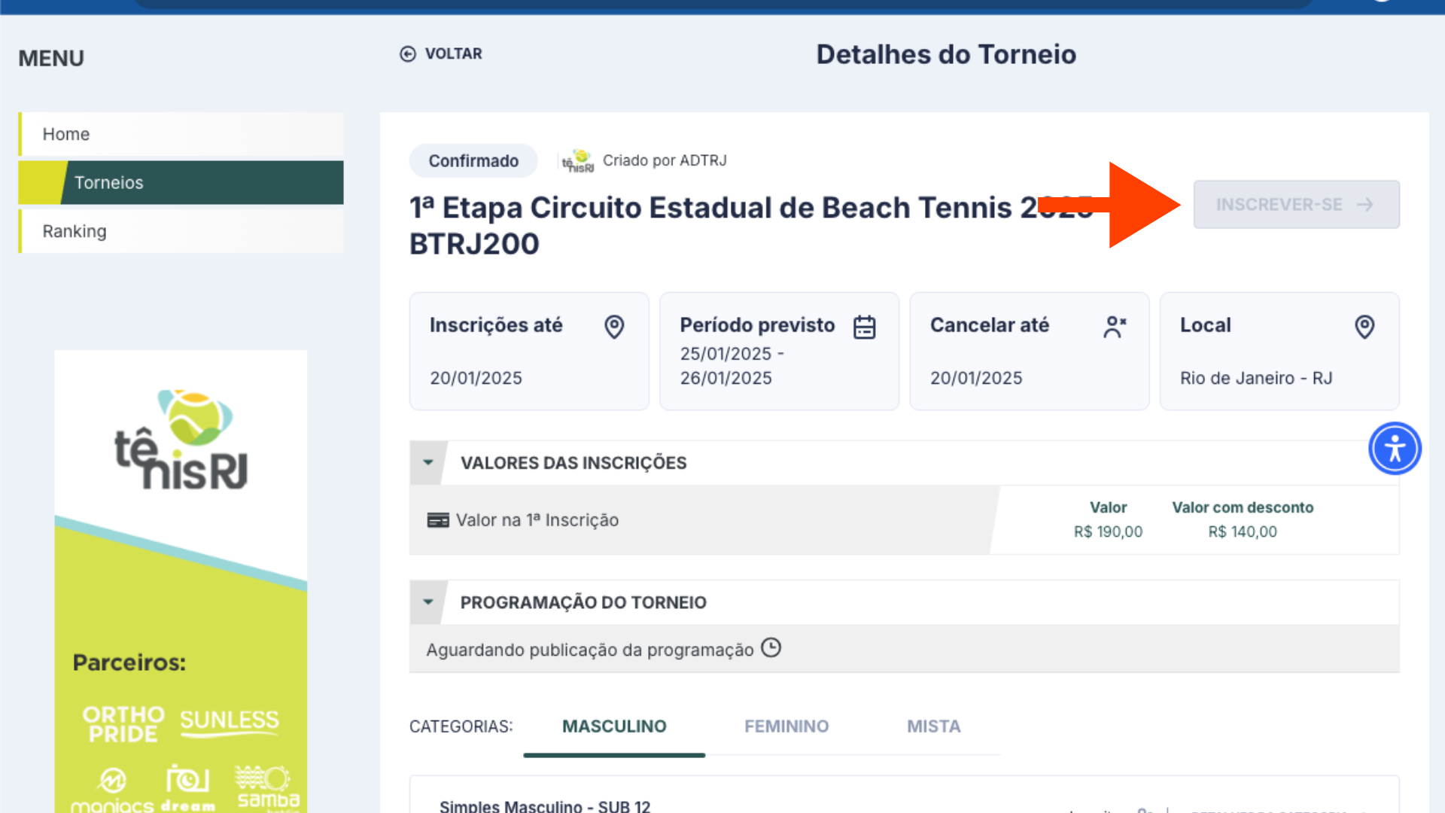
Task: Switch to the Mista category tab
Action: [x=933, y=726]
